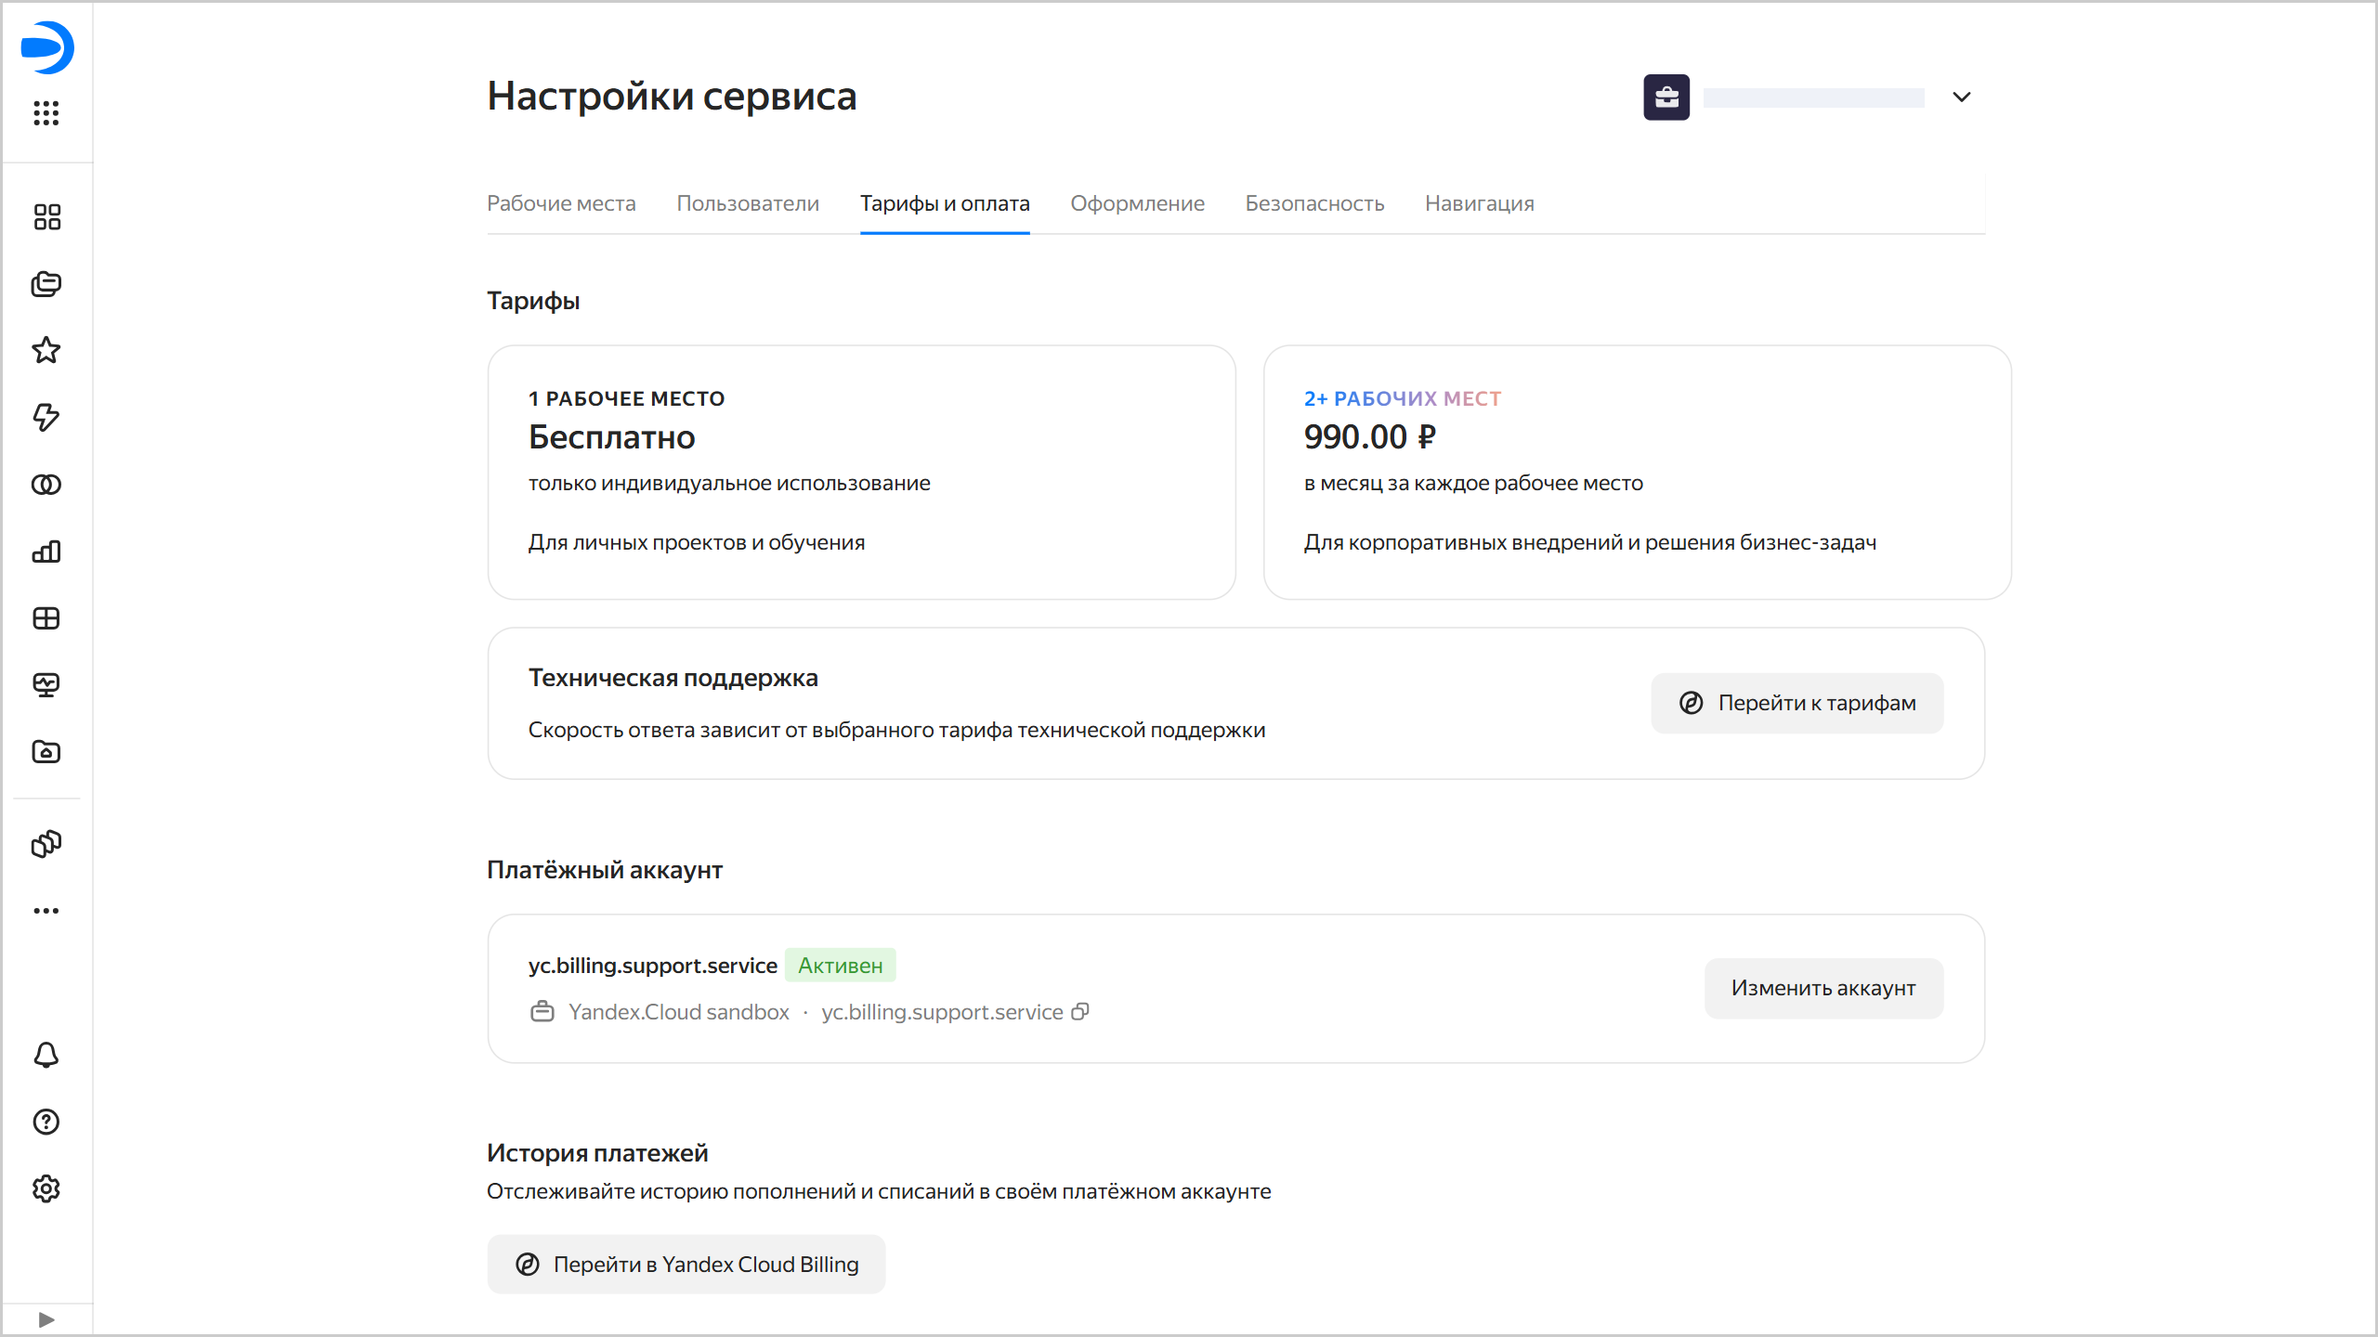Image resolution: width=2378 pixels, height=1337 pixels.
Task: Switch to the Пользователи tab
Action: pyautogui.click(x=748, y=203)
